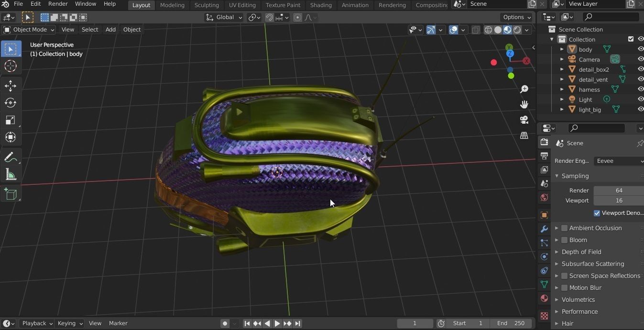Hide detail_vent via its eye icon
The height and width of the screenshot is (330, 644).
[x=640, y=79]
